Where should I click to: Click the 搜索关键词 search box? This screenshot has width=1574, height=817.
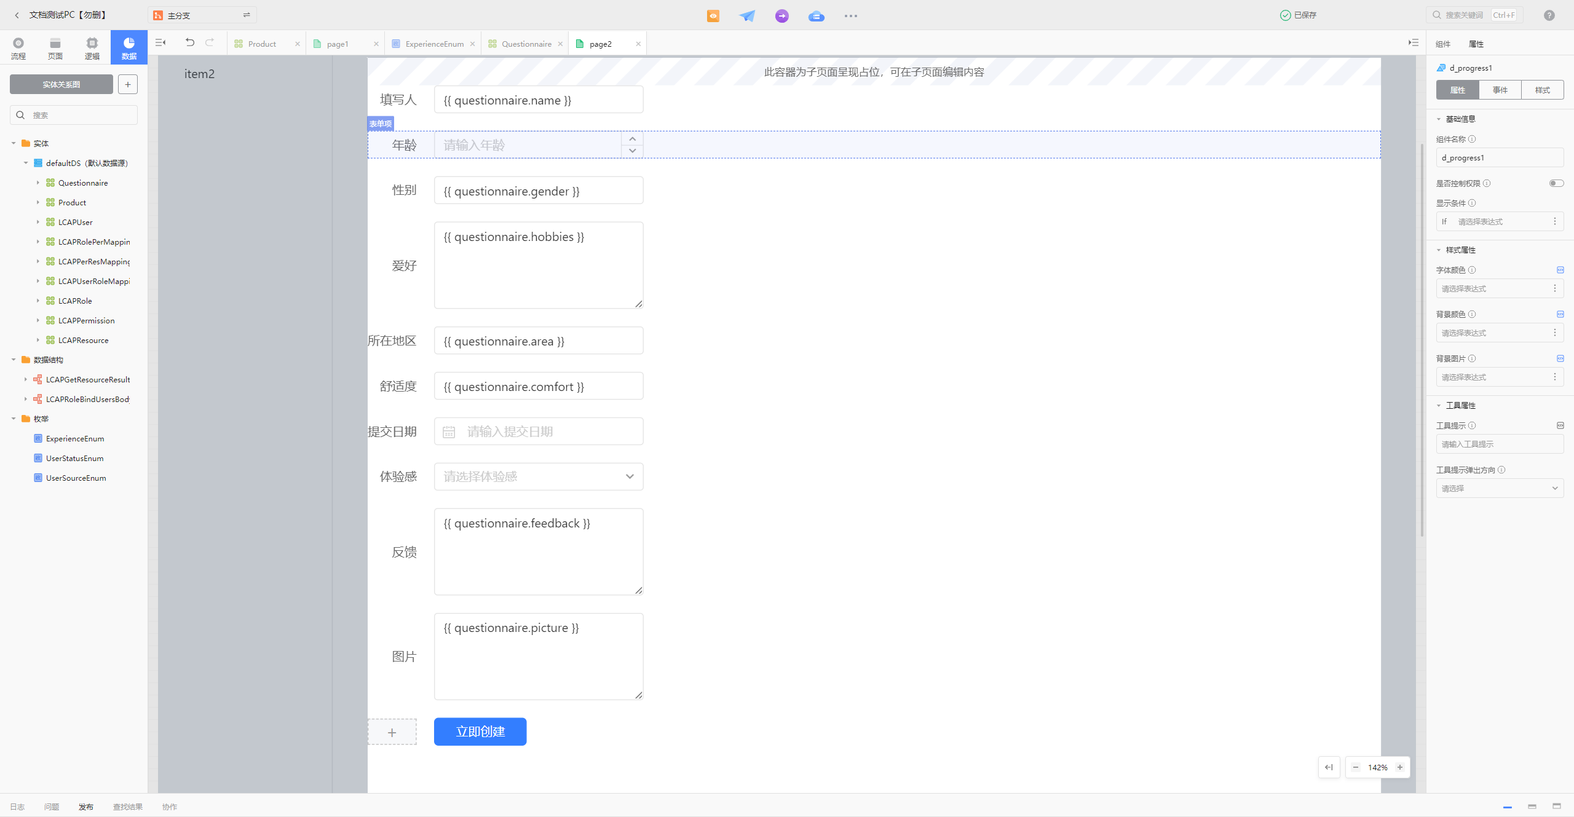[1474, 15]
